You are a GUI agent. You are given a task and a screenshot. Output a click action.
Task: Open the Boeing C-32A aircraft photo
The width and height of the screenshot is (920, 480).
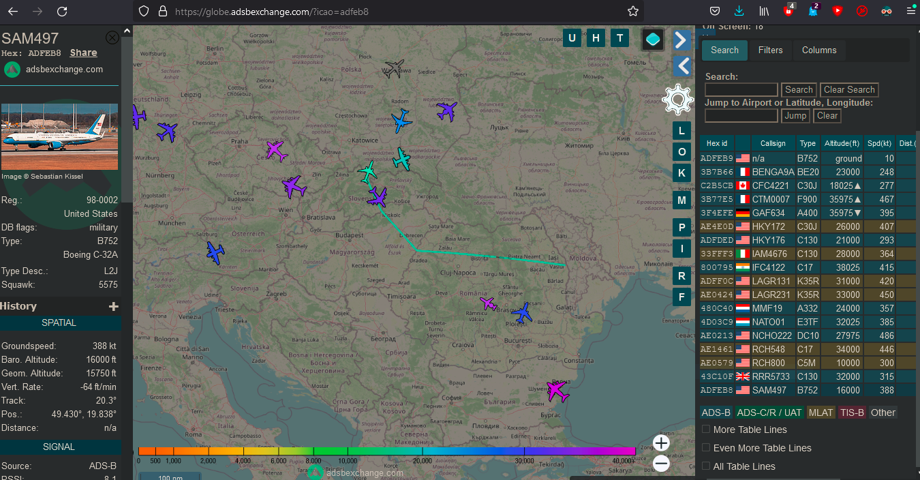(59, 136)
